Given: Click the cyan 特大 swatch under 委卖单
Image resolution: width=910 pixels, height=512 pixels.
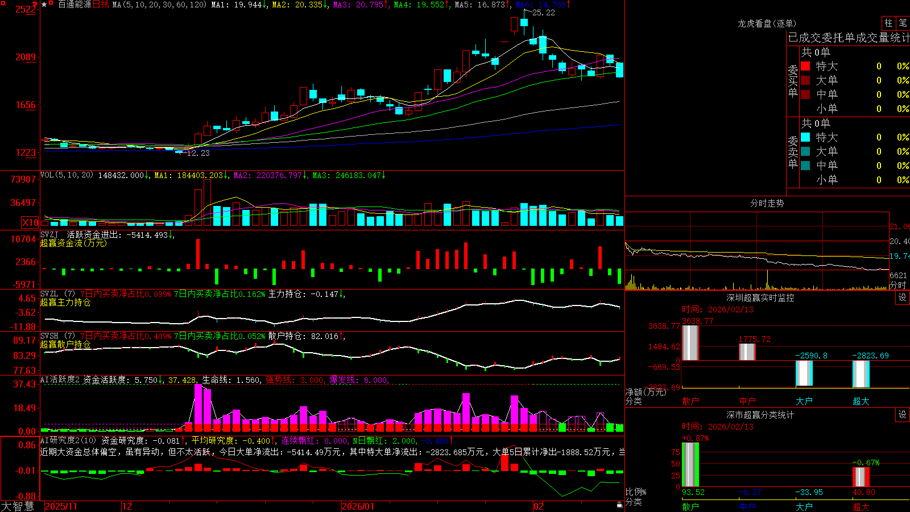Looking at the screenshot, I should (805, 137).
